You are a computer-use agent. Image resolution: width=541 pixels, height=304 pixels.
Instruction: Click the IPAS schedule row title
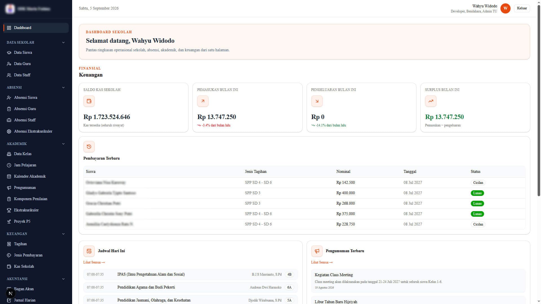151,274
